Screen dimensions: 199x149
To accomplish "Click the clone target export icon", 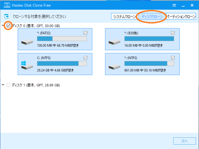I will 6,16.
